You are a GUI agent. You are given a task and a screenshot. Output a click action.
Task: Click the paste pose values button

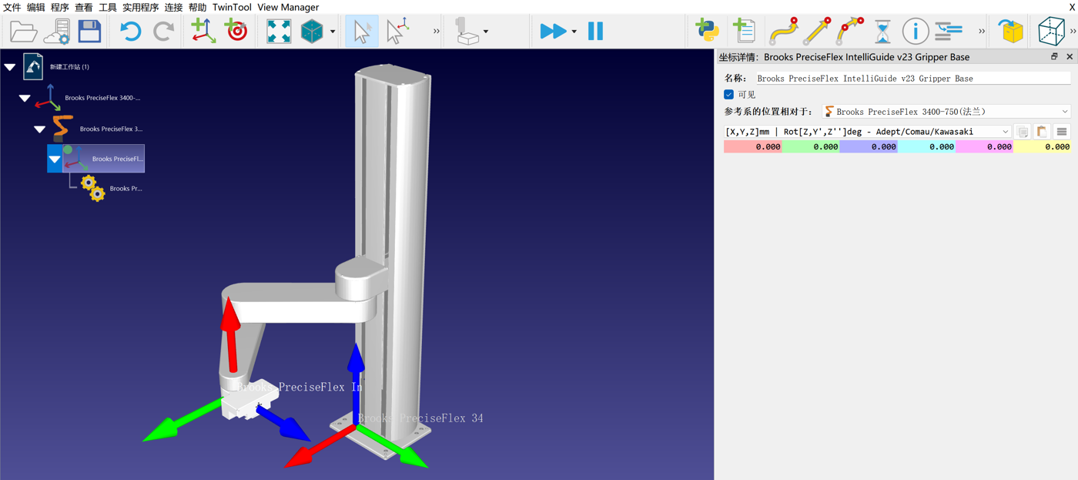point(1042,132)
